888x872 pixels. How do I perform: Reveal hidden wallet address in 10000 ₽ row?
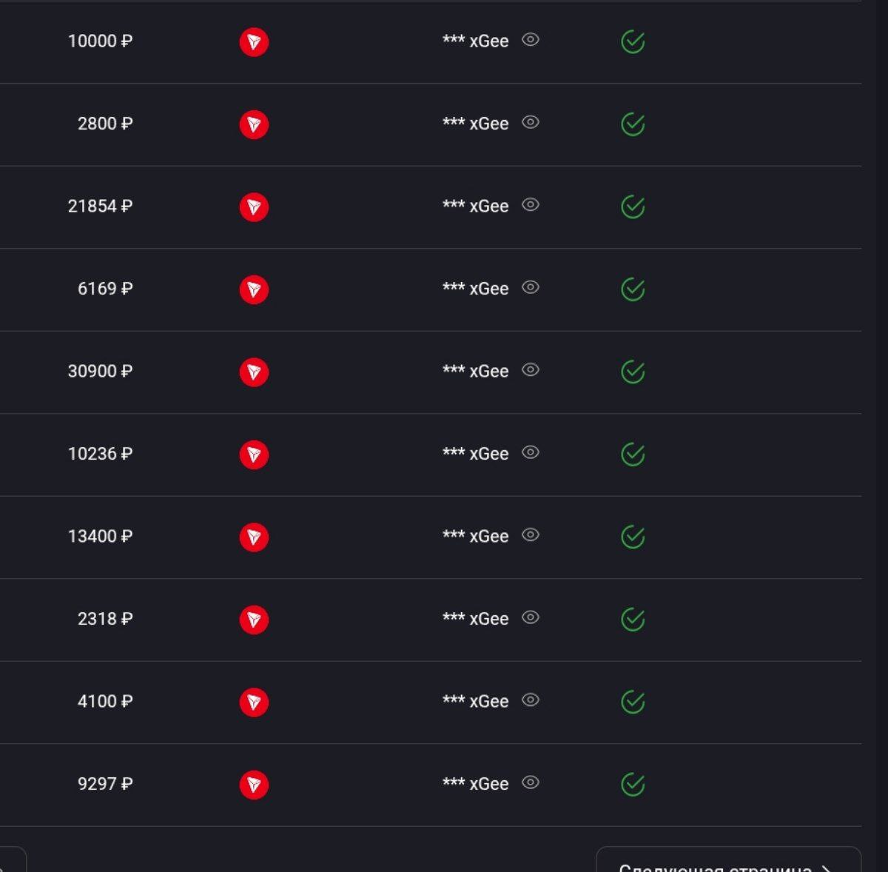pyautogui.click(x=531, y=40)
